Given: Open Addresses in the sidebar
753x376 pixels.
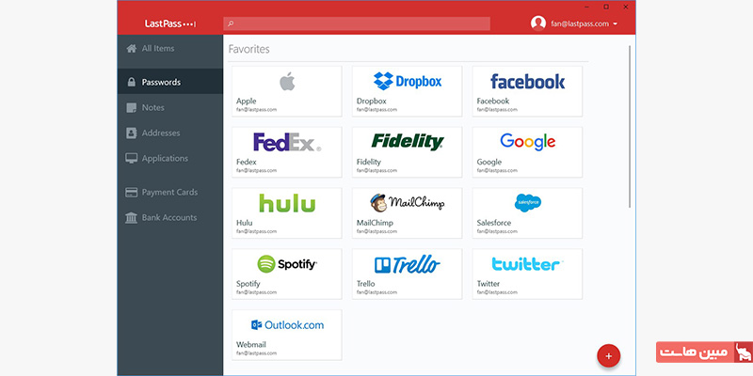Looking at the screenshot, I should tap(170, 133).
